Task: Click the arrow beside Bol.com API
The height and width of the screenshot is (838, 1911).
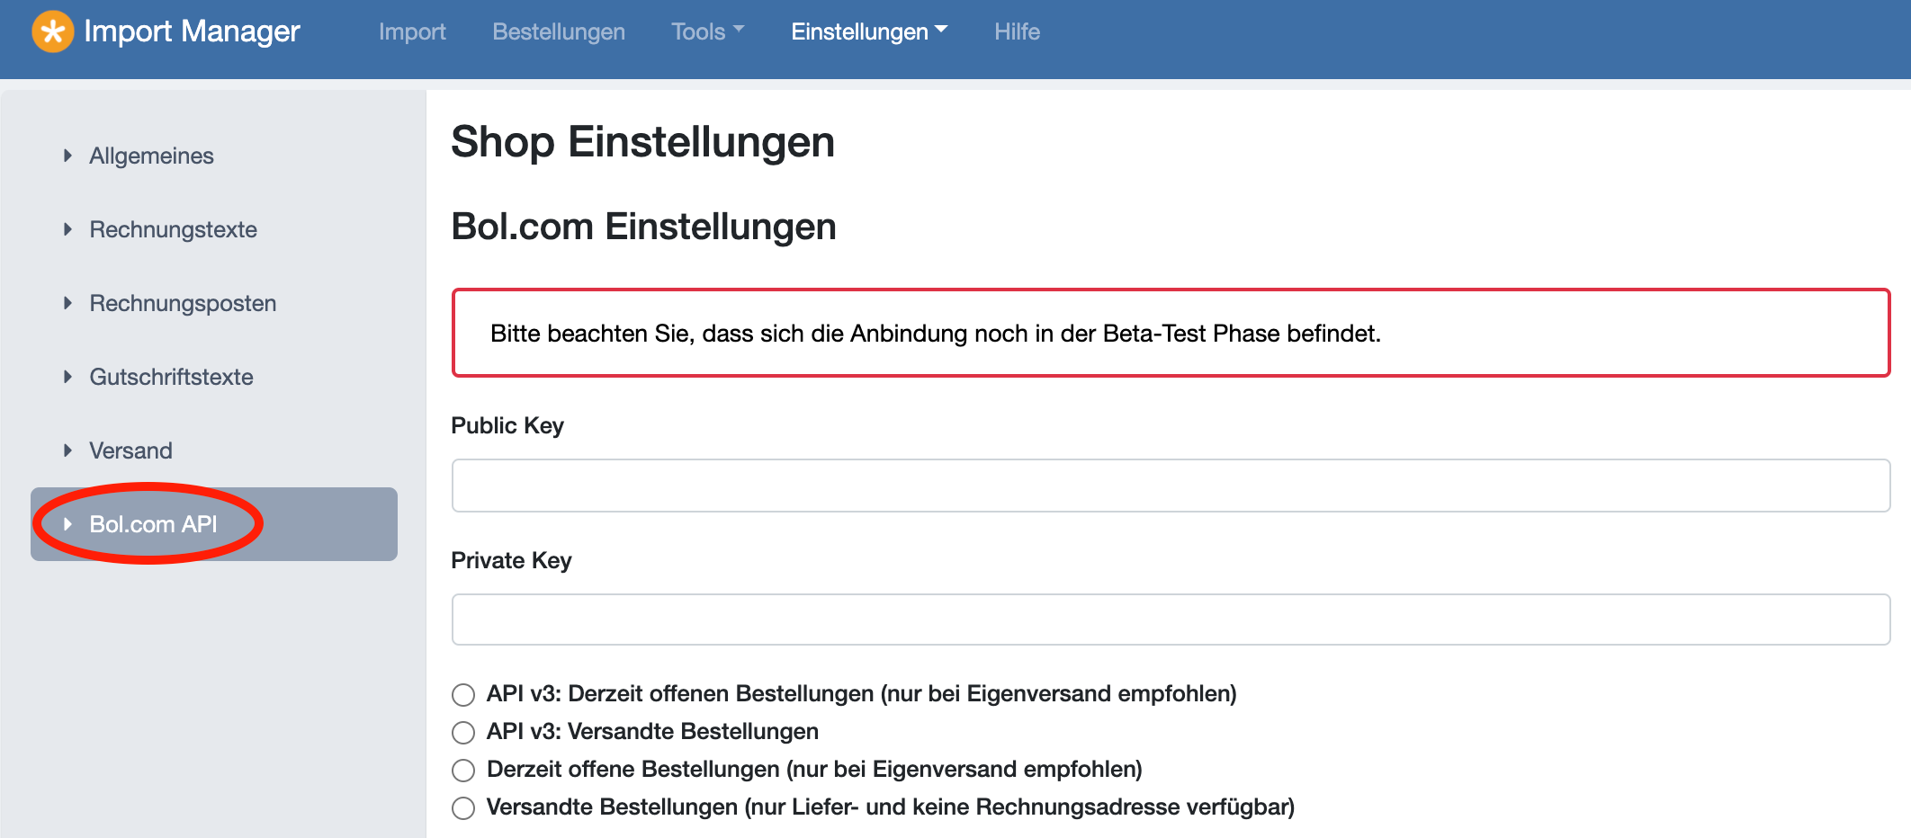Action: [x=67, y=524]
